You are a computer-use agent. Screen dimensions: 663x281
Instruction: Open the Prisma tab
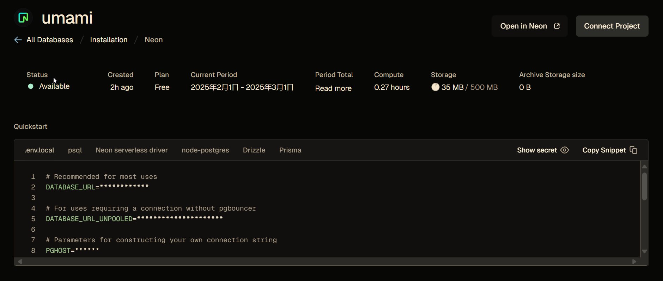[290, 150]
